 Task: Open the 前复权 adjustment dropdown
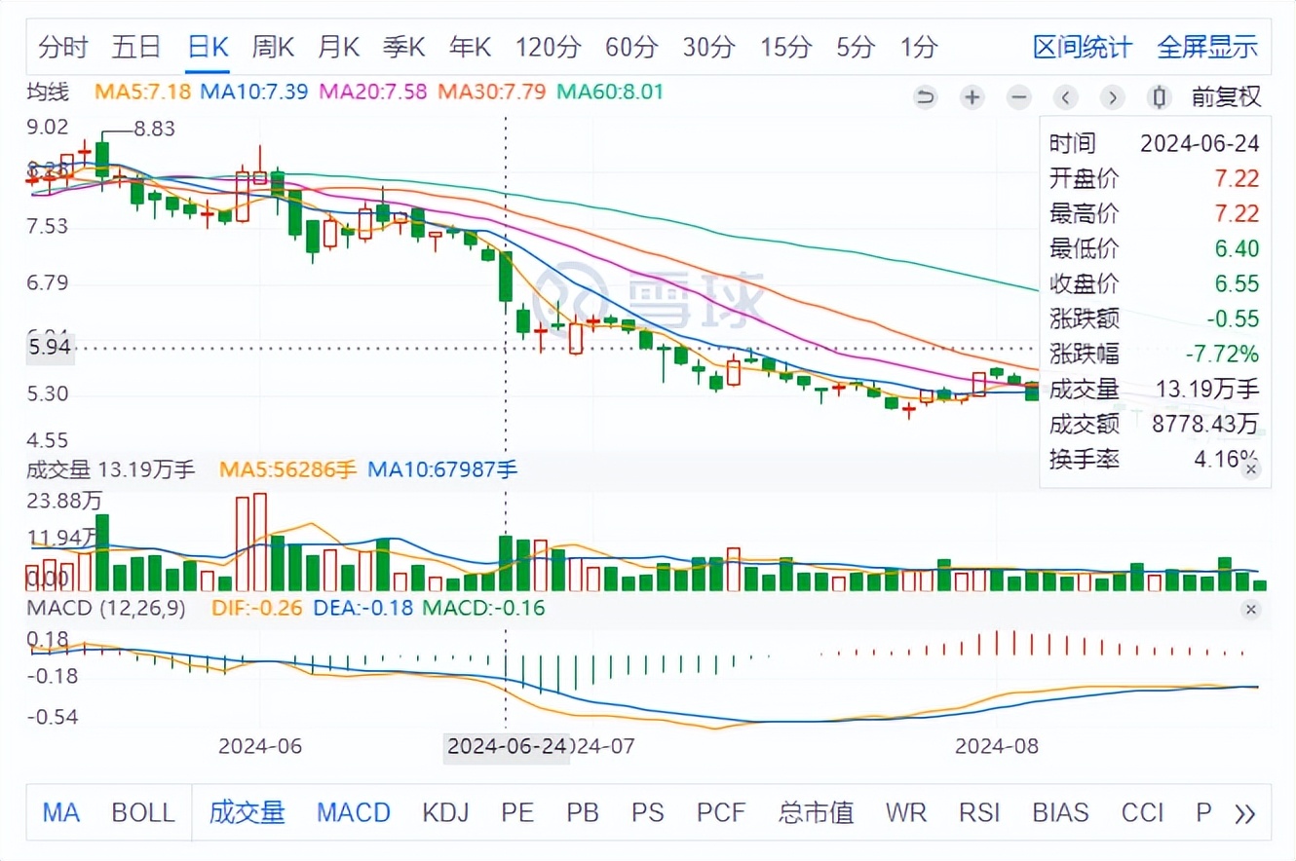[x=1226, y=96]
